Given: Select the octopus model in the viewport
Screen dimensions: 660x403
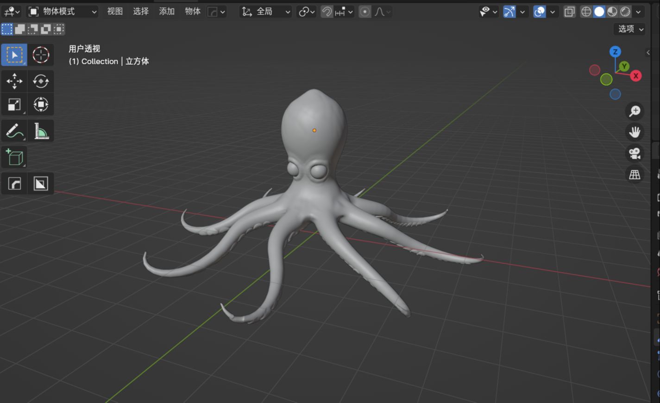Looking at the screenshot, I should [314, 139].
